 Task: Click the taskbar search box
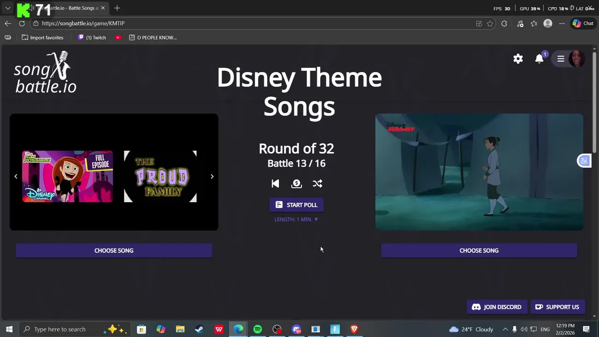75,329
